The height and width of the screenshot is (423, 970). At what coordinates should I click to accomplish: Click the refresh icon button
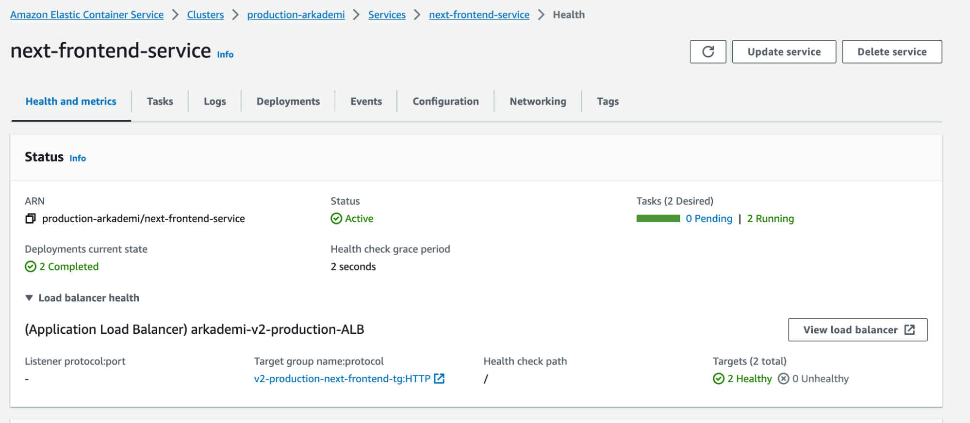pos(707,52)
